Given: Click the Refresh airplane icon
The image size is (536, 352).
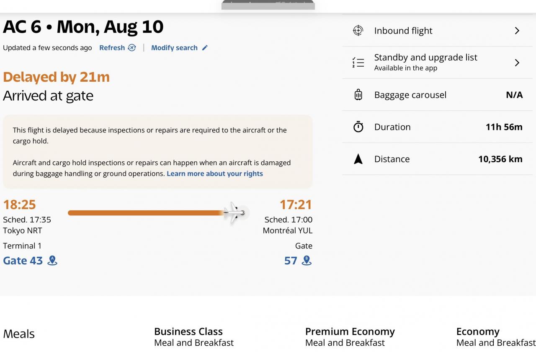Looking at the screenshot, I should point(132,48).
